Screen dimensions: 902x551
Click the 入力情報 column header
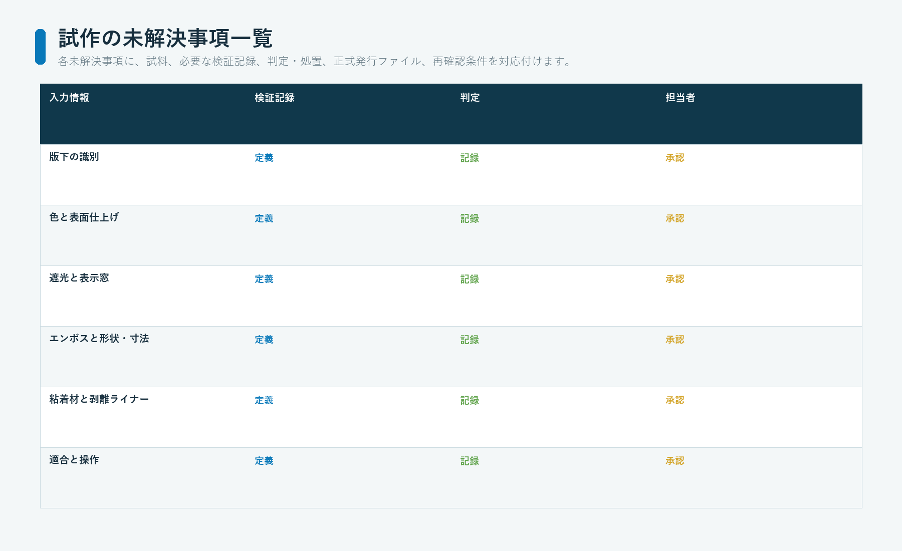69,98
